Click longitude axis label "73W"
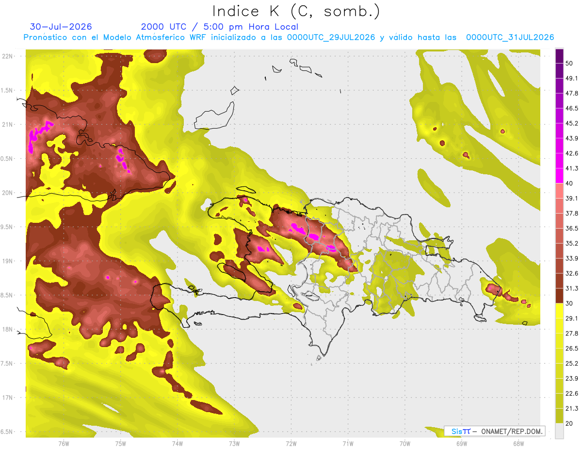This screenshot has width=582, height=450. (x=234, y=444)
